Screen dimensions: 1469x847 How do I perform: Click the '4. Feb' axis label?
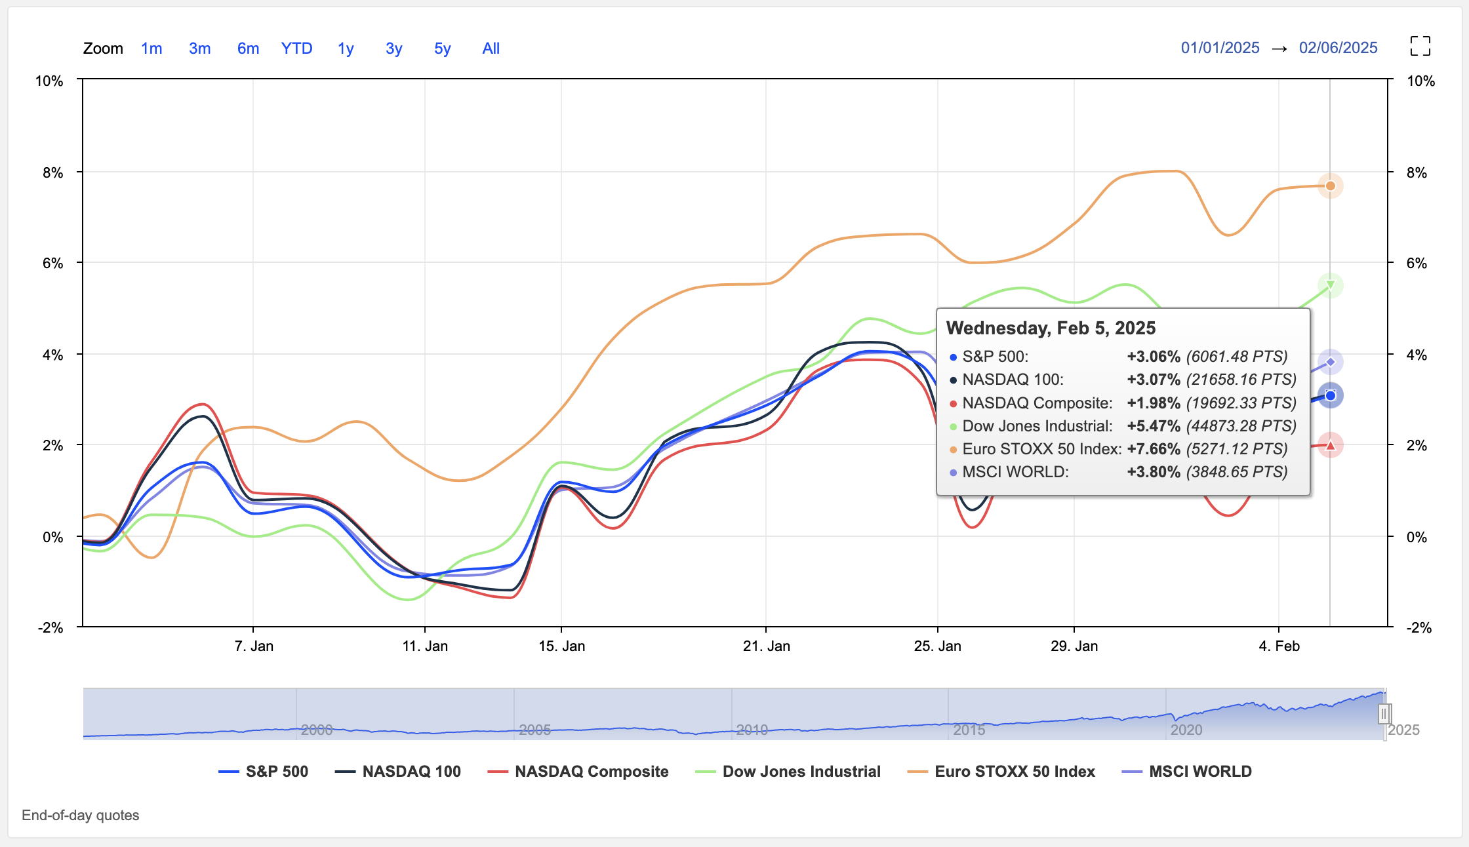click(1279, 646)
